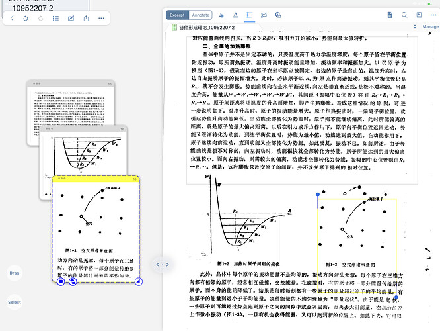Select the text highlight tool
Screen dimensions: 440x331
(x=235, y=15)
